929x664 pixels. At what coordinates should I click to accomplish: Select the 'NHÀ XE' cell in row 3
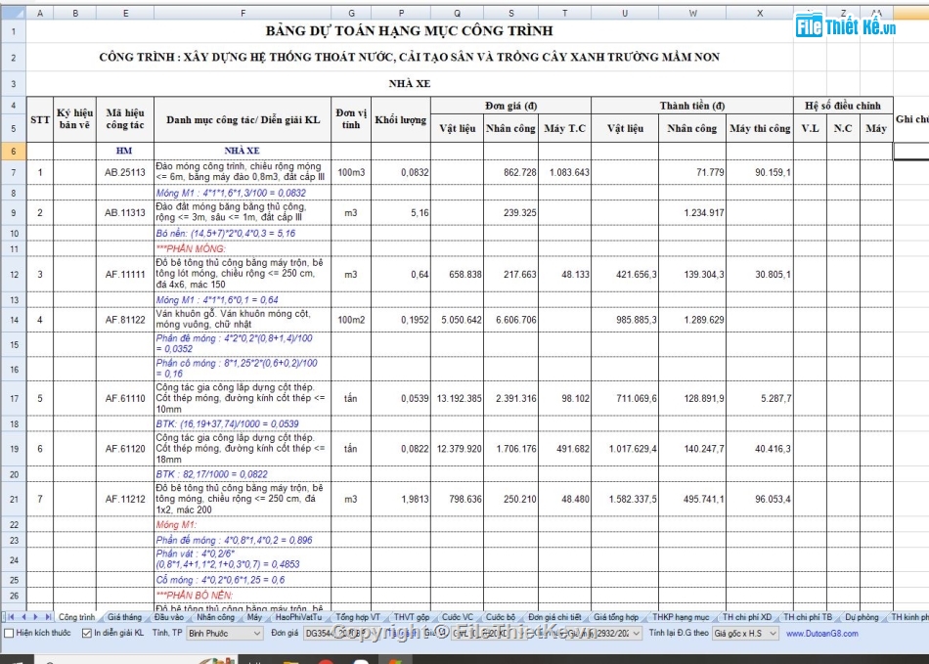click(410, 83)
